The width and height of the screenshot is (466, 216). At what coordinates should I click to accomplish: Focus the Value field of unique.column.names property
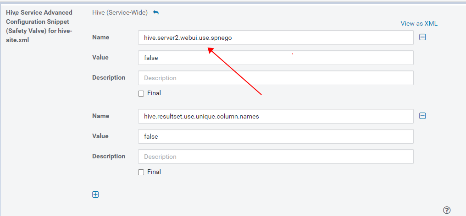click(276, 136)
